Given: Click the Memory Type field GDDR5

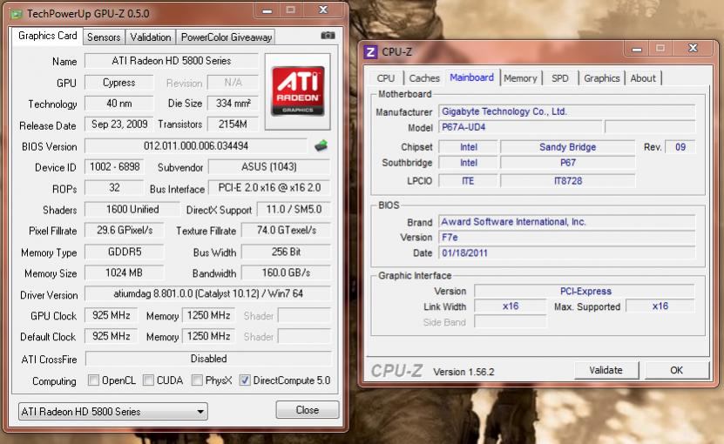Looking at the screenshot, I should pos(125,252).
